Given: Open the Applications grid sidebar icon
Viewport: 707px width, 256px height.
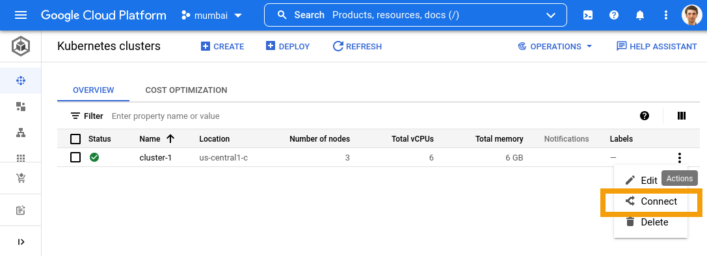Looking at the screenshot, I should (21, 158).
